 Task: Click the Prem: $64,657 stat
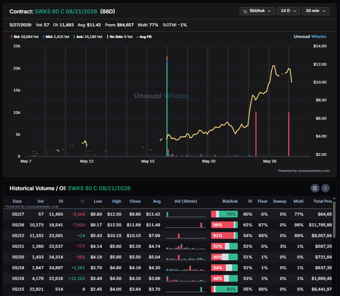click(119, 25)
